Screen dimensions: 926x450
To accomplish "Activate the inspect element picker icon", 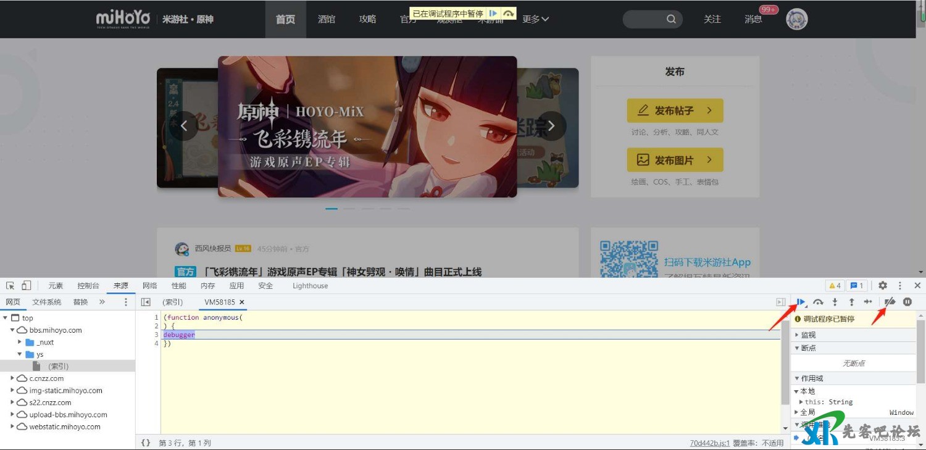I will click(10, 286).
